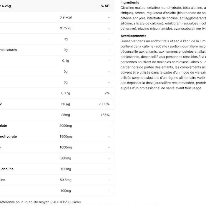Select the 200mg amount value
This screenshot has width=206, height=206.
(x=66, y=158)
